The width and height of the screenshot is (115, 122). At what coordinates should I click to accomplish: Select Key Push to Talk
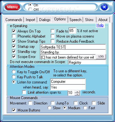coord(14,77)
